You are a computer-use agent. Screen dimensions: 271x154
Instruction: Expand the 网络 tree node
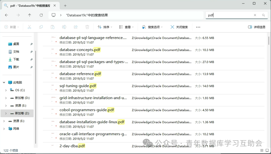point(4,129)
